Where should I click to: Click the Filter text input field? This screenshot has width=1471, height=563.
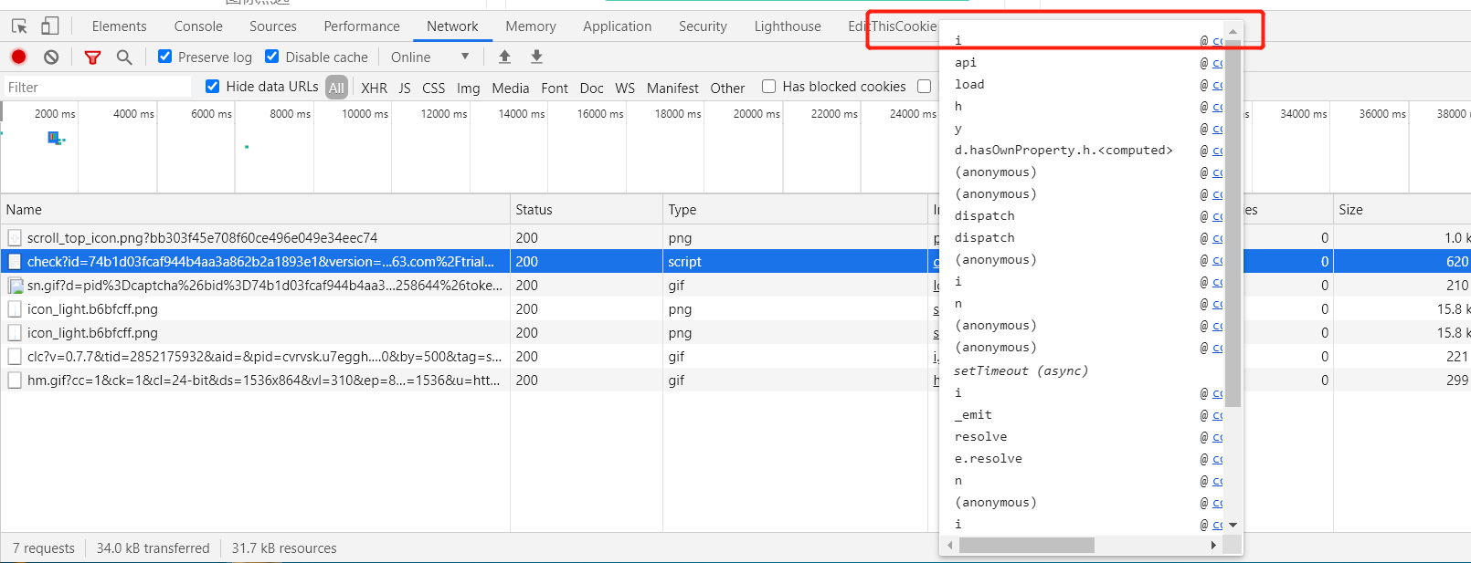[96, 88]
